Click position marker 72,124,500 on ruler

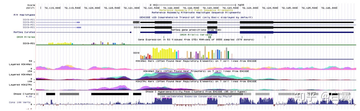click(x=269, y=8)
